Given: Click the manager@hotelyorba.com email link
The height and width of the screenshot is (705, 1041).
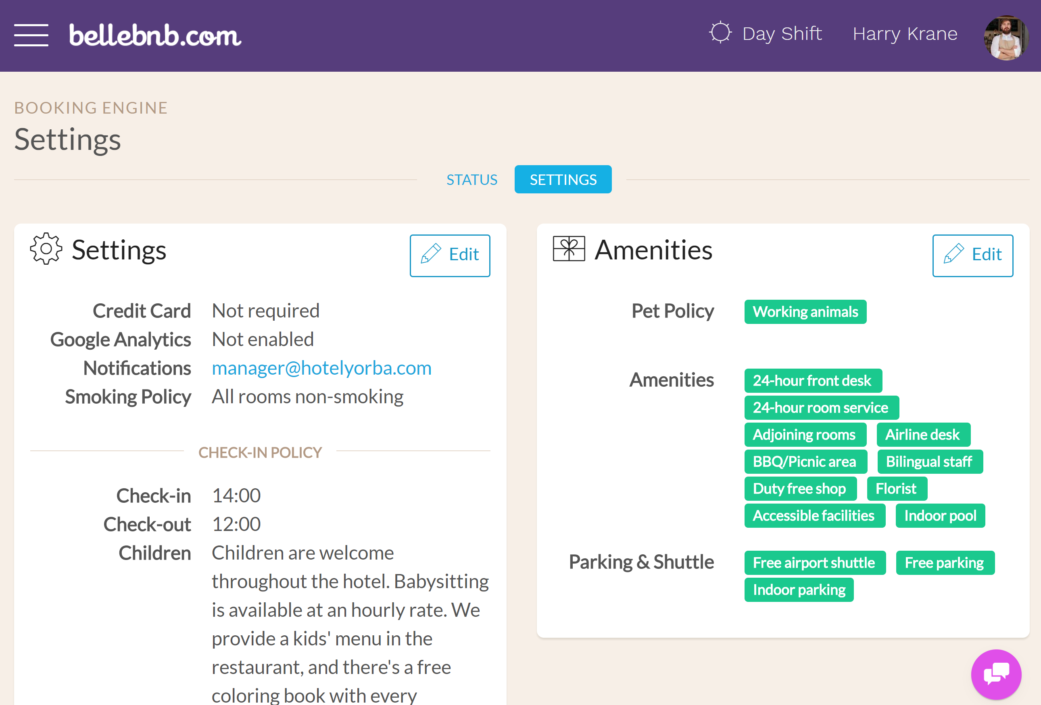Looking at the screenshot, I should point(321,367).
